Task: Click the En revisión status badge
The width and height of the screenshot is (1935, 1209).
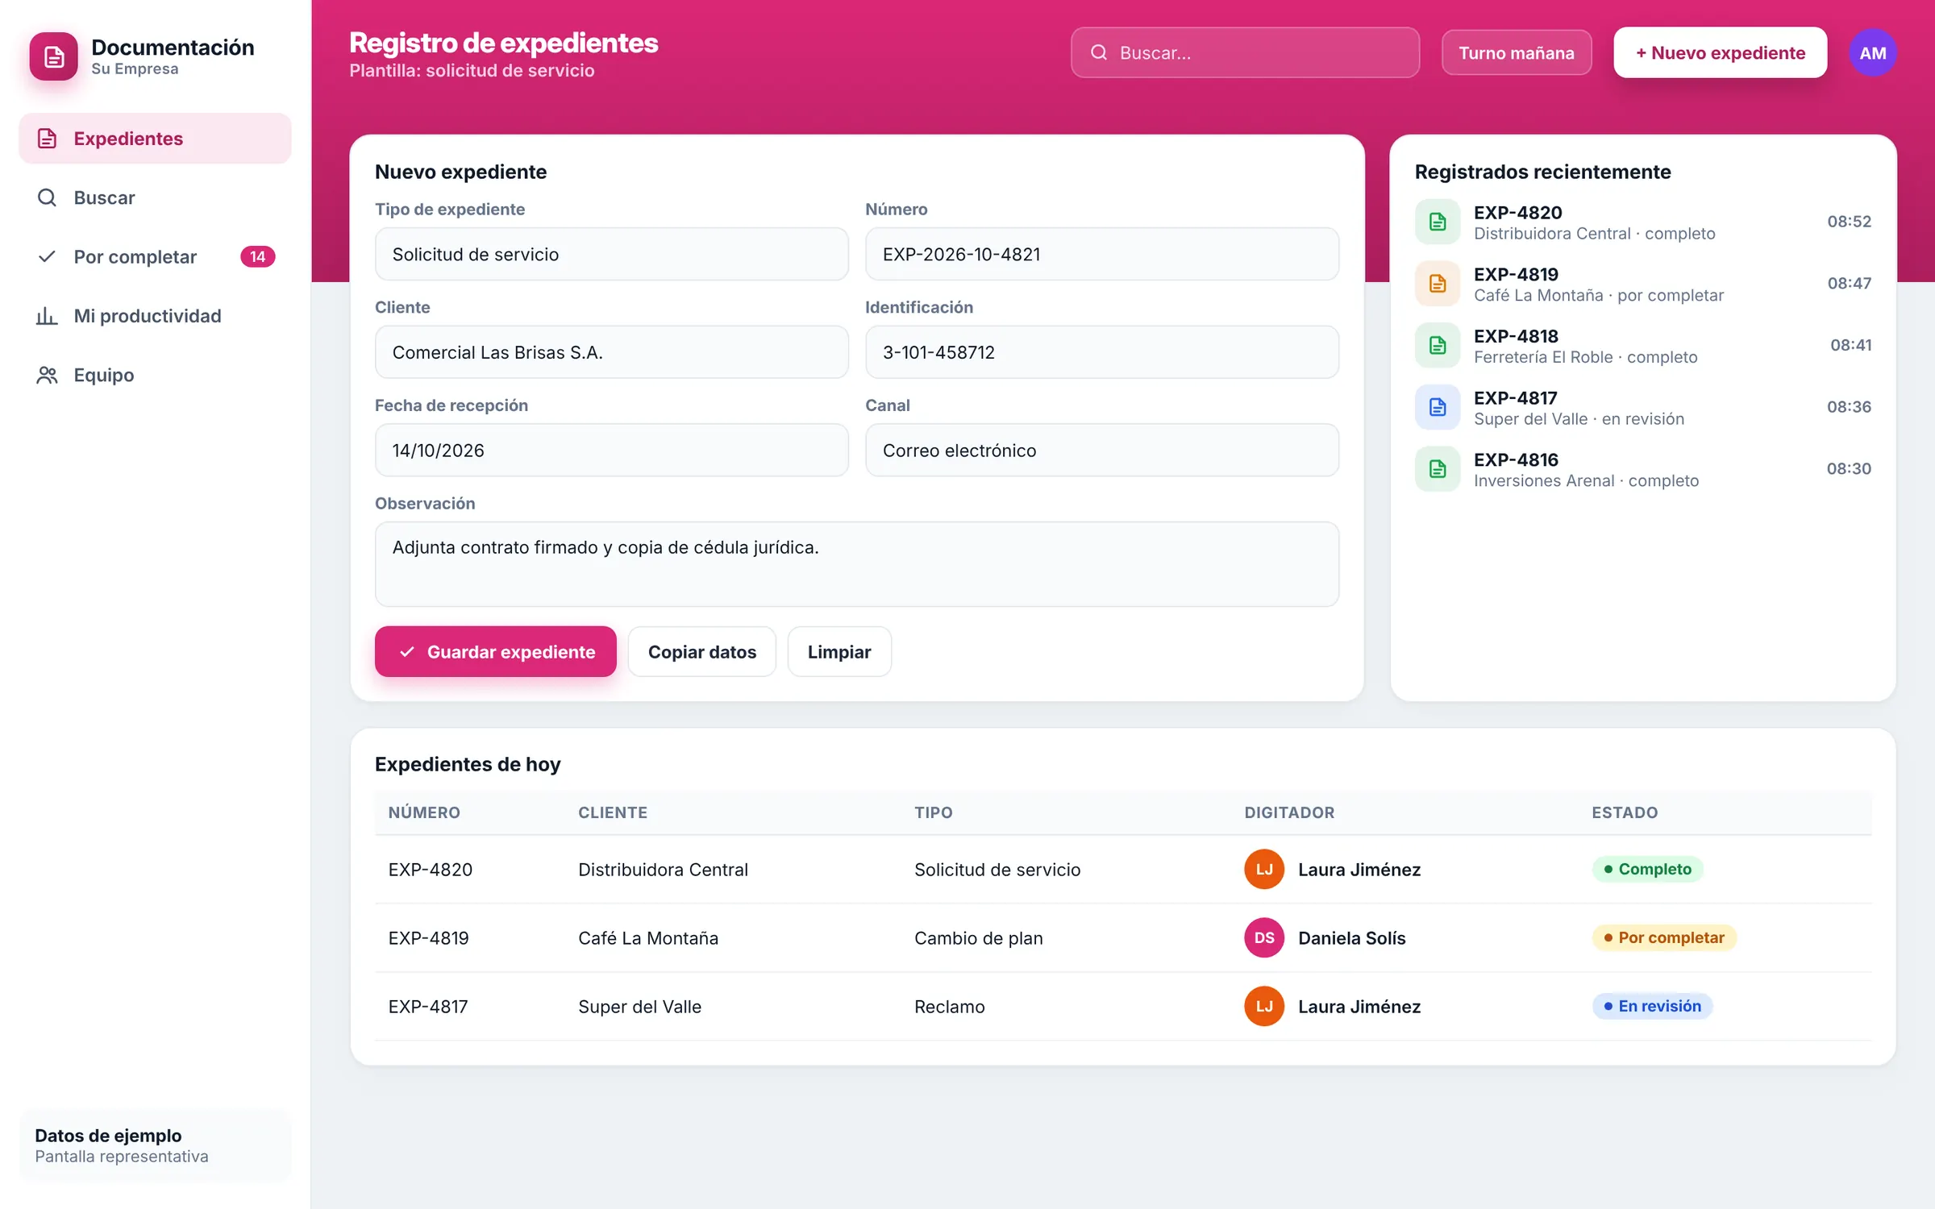Action: point(1652,1006)
